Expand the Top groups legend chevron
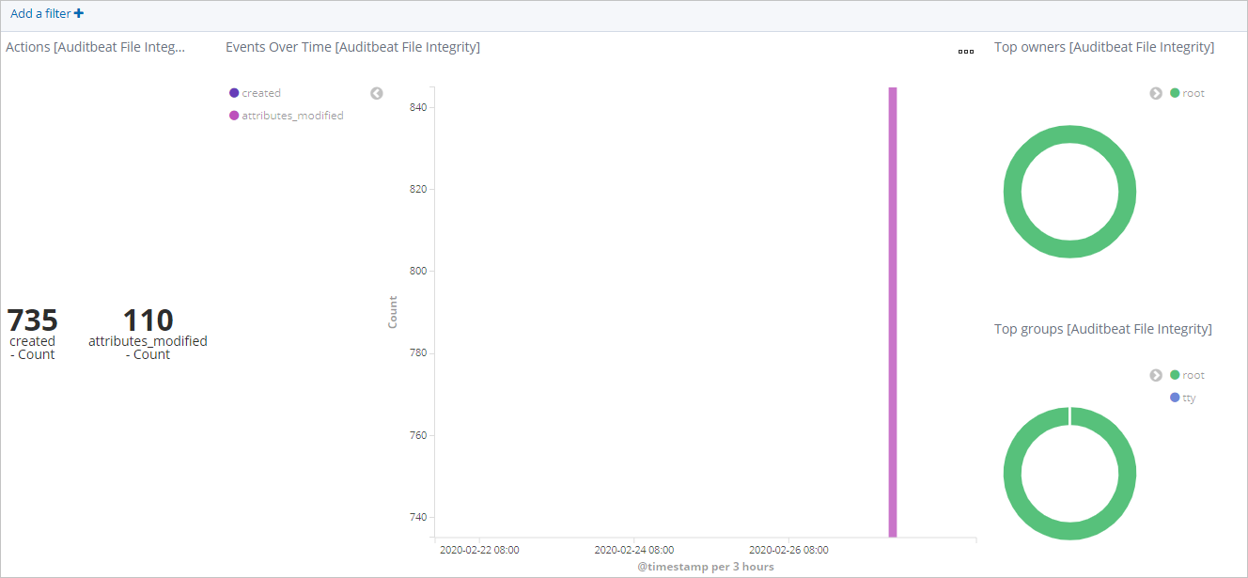Viewport: 1248px width, 578px height. click(1156, 375)
